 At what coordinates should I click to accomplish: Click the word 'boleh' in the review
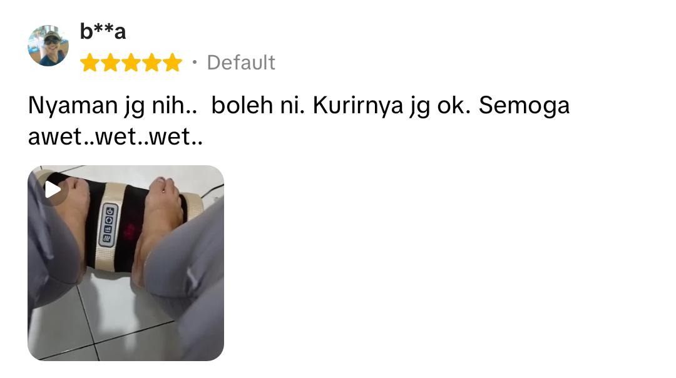click(x=242, y=106)
